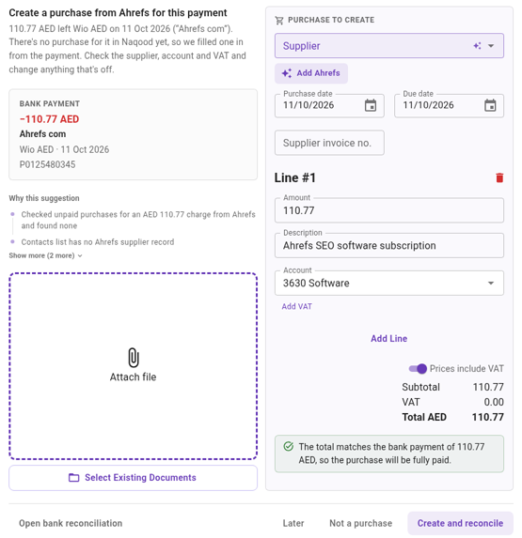Screen dimensions: 522x538
Task: Click the 'Line #1' heading
Action: 294,177
